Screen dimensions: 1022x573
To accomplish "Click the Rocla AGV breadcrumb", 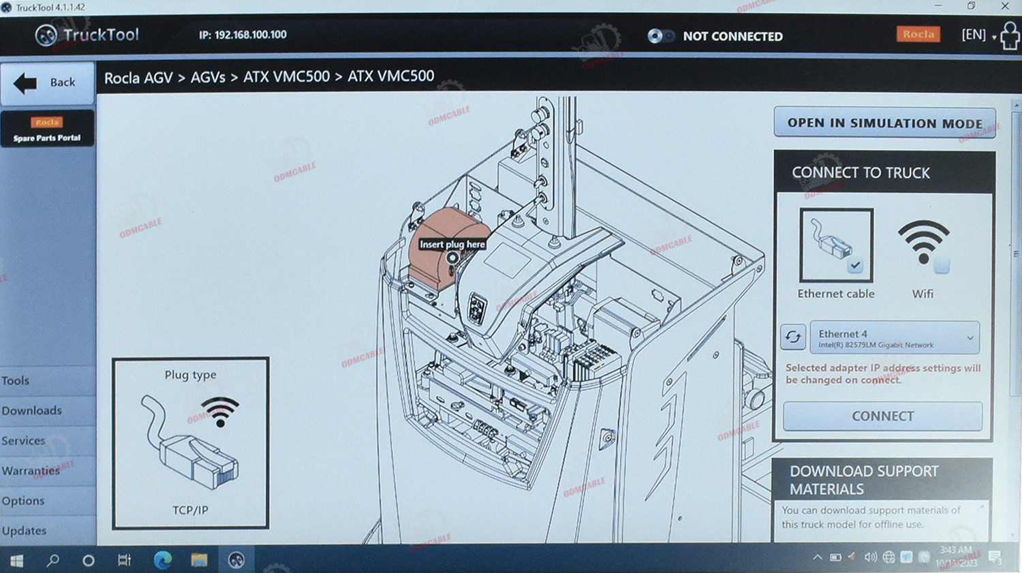I will click(x=138, y=78).
